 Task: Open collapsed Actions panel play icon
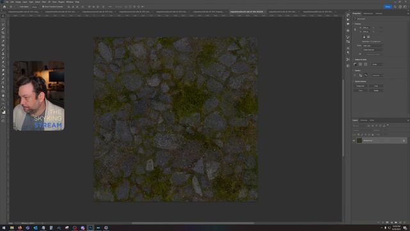click(348, 19)
